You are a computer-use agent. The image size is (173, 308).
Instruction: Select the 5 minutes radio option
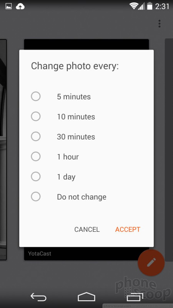(x=35, y=97)
